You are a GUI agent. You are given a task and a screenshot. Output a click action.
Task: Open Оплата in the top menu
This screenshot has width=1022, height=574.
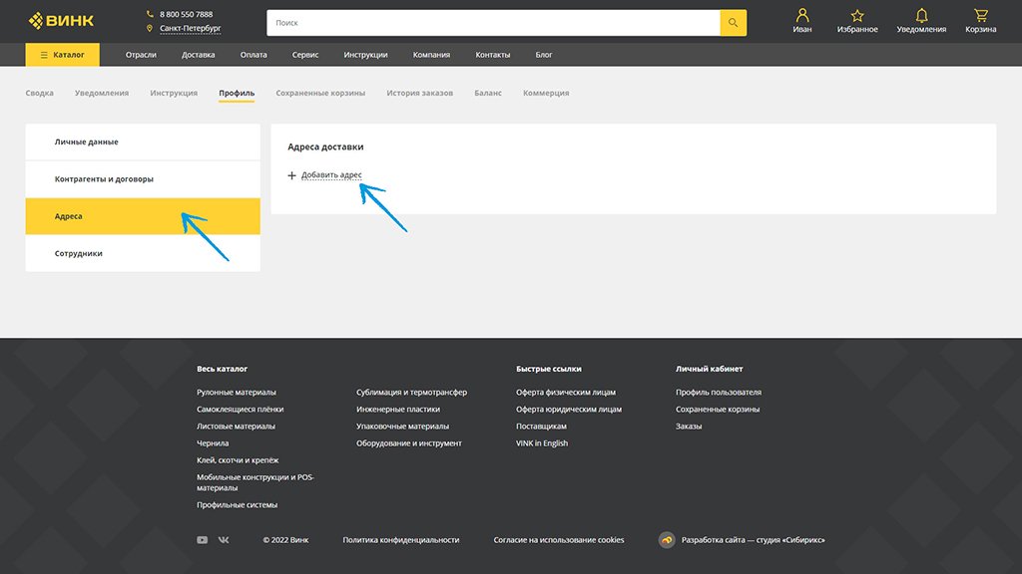254,55
